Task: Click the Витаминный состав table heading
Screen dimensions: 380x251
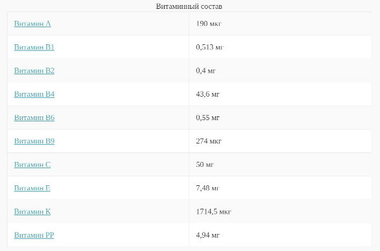Action: (x=189, y=6)
